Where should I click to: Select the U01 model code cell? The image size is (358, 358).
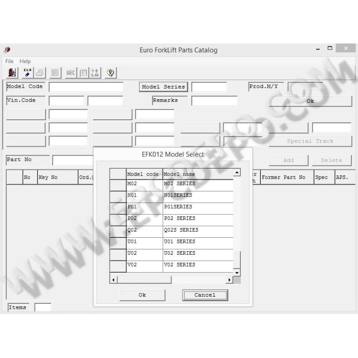(145, 243)
